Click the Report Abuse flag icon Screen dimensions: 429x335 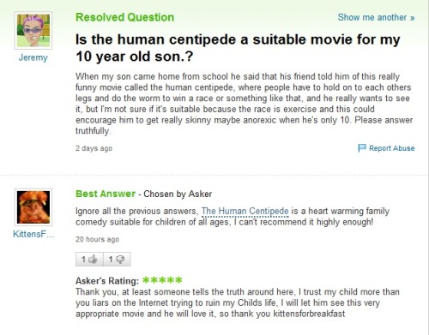[362, 148]
